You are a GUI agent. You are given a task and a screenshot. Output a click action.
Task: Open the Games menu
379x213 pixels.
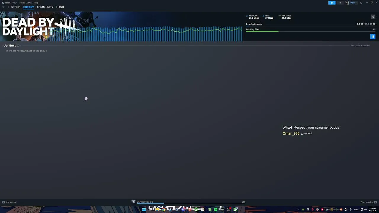coord(29,3)
